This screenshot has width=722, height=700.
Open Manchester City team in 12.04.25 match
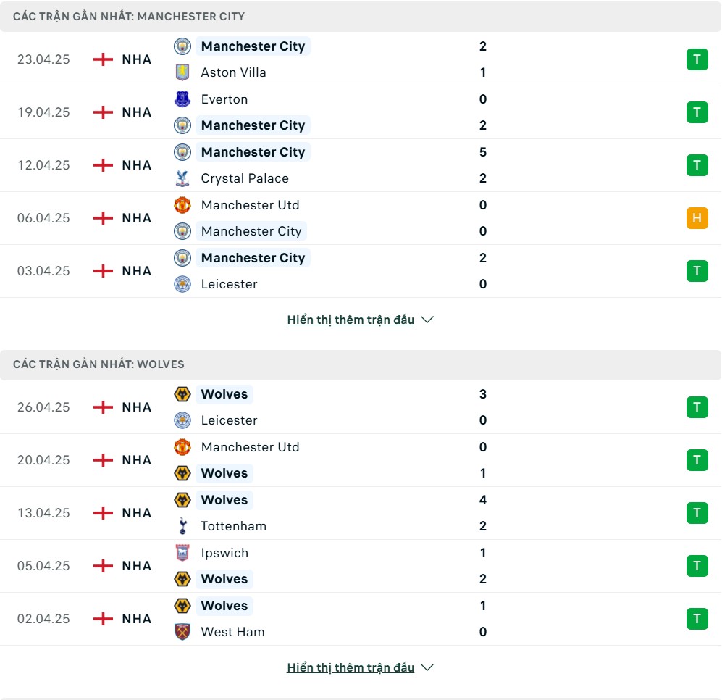[253, 152]
